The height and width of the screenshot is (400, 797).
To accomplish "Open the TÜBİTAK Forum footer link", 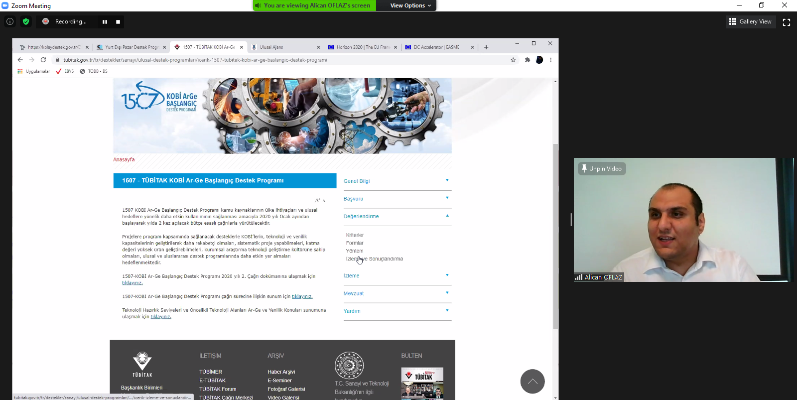I will point(218,389).
